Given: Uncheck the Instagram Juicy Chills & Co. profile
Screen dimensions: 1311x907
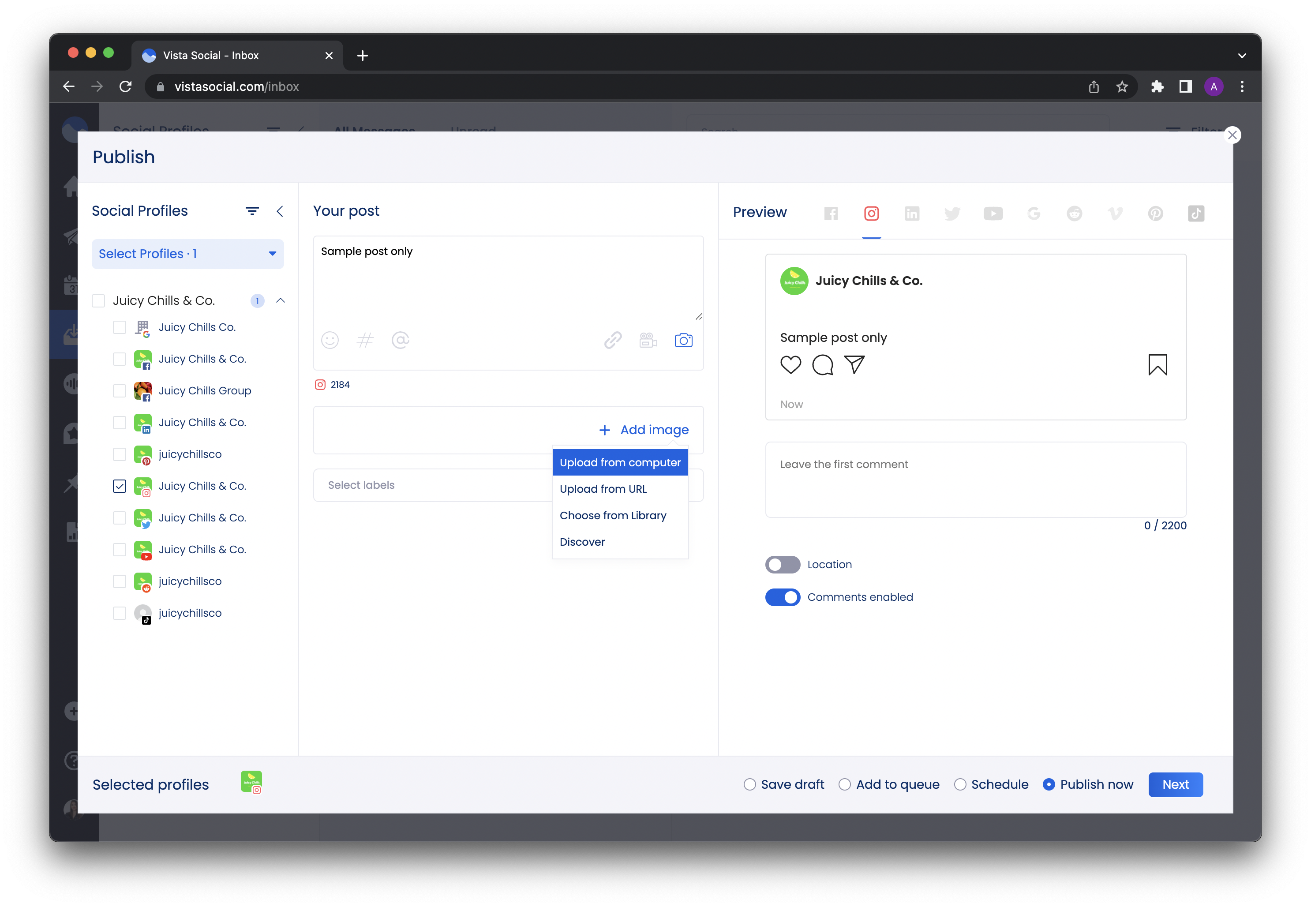Looking at the screenshot, I should pyautogui.click(x=120, y=487).
